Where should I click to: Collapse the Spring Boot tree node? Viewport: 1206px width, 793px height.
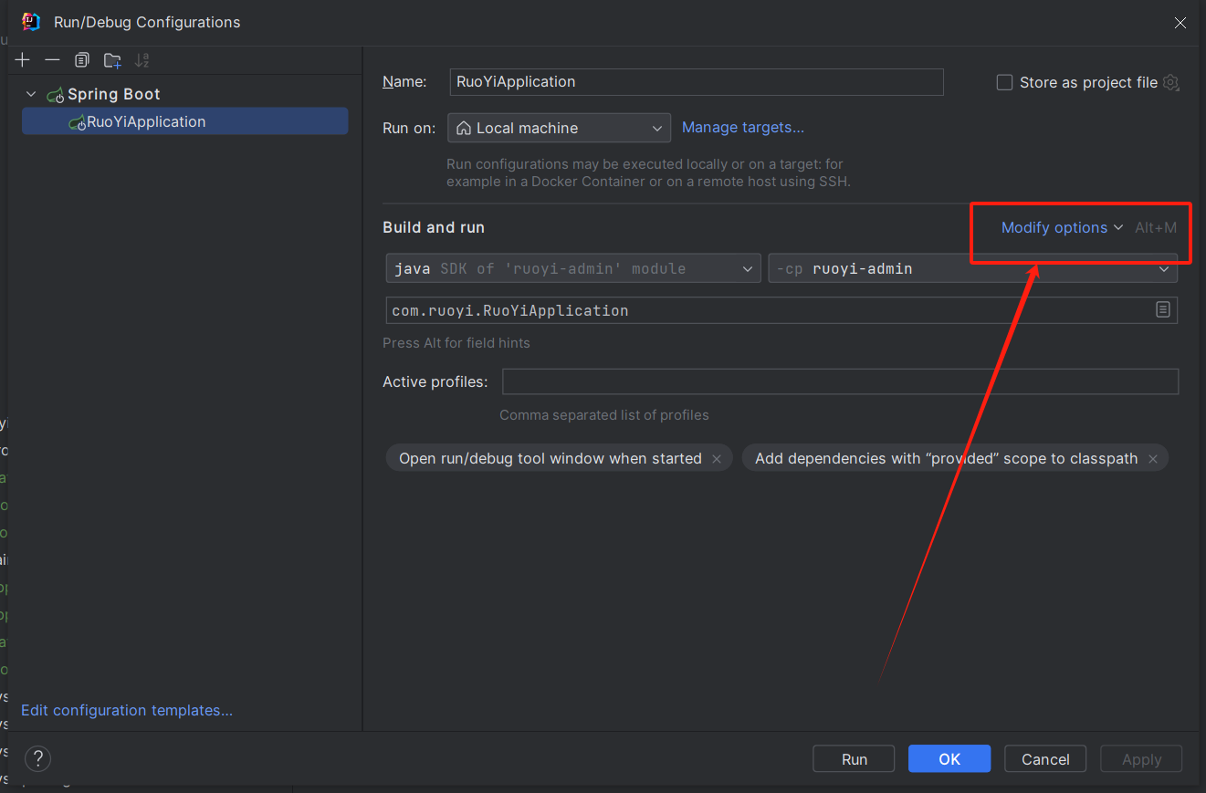[31, 94]
